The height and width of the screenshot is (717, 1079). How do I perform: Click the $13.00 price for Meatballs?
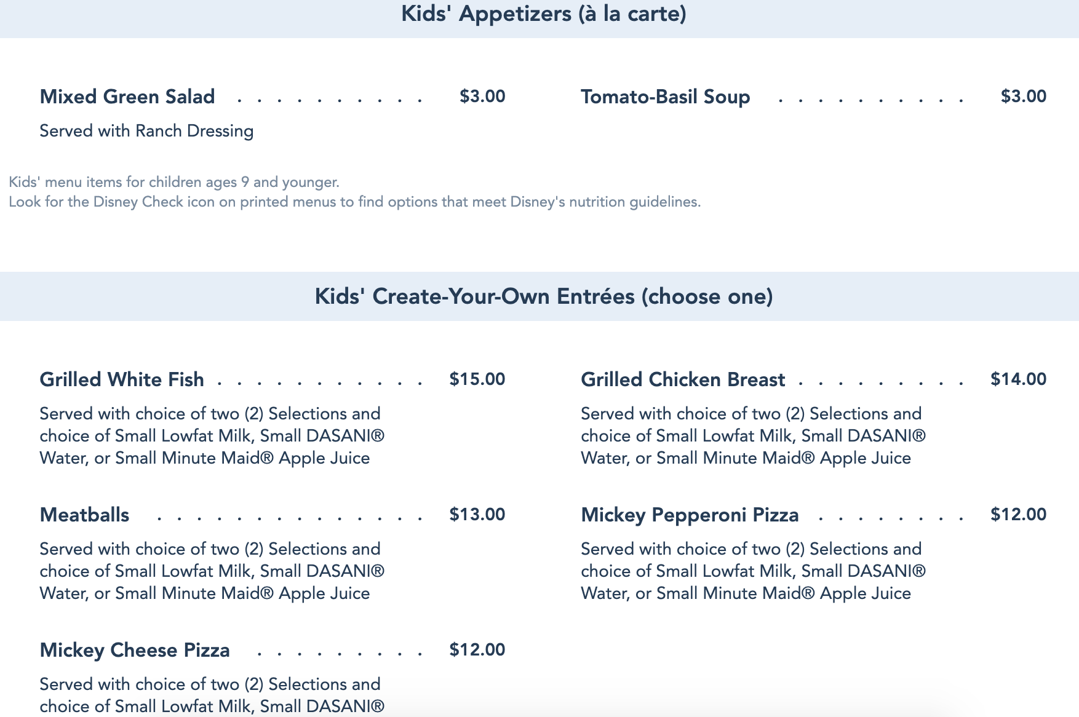(477, 515)
